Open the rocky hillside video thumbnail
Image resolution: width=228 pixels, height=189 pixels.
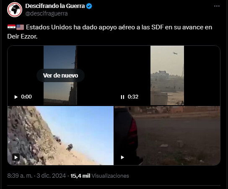pos(60,135)
